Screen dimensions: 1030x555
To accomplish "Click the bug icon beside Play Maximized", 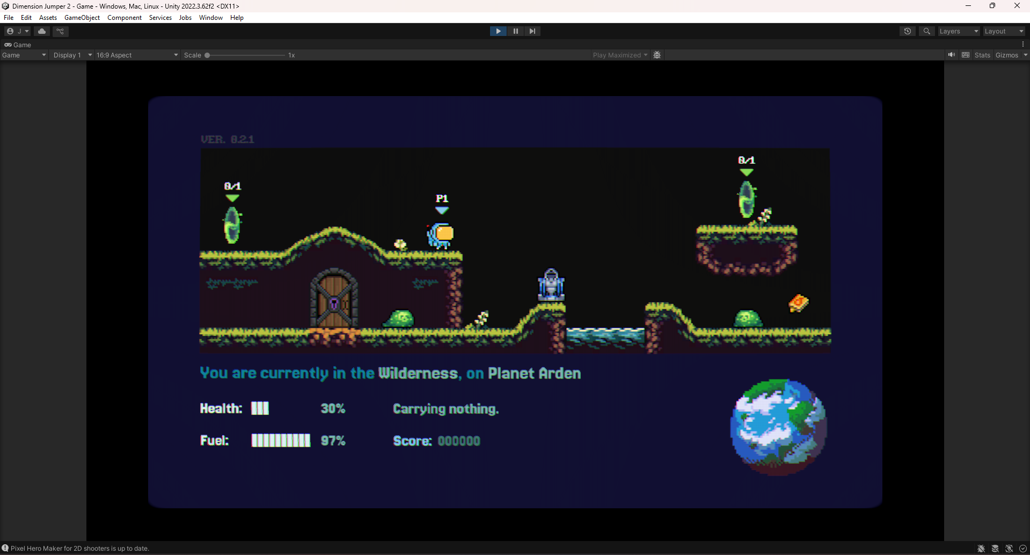I will (x=657, y=55).
